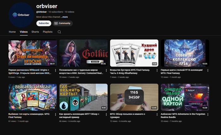221x135 pixels.
Task: Open options menu for Sorcery Contested Realm video
Action: coord(106,70)
